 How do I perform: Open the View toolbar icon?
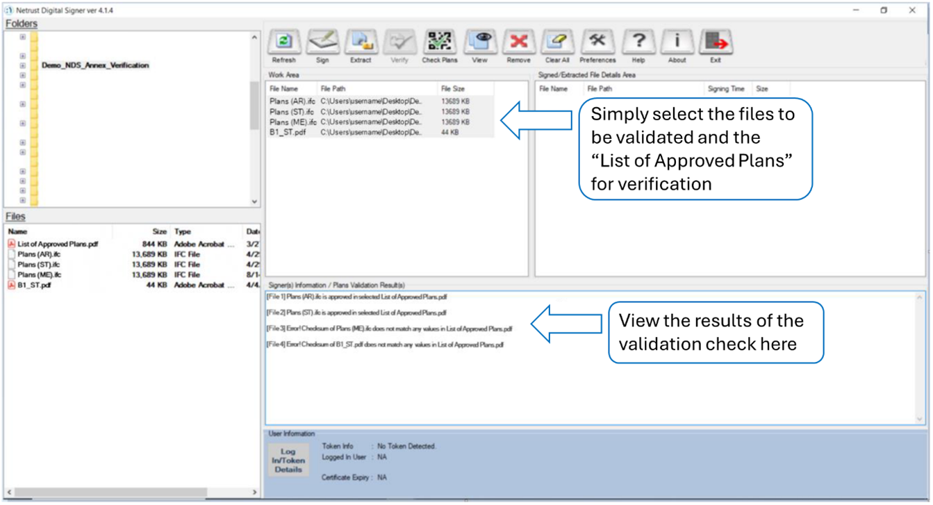pyautogui.click(x=479, y=43)
